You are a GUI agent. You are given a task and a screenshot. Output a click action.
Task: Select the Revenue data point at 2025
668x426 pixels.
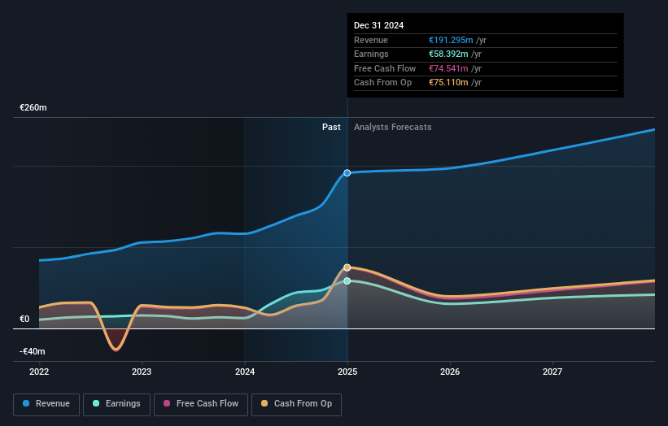click(347, 173)
